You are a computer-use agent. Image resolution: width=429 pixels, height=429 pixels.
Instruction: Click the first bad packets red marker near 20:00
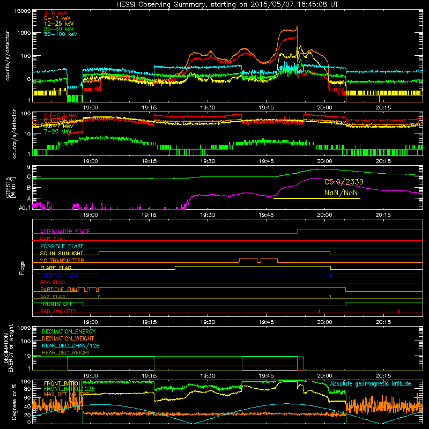(x=319, y=311)
